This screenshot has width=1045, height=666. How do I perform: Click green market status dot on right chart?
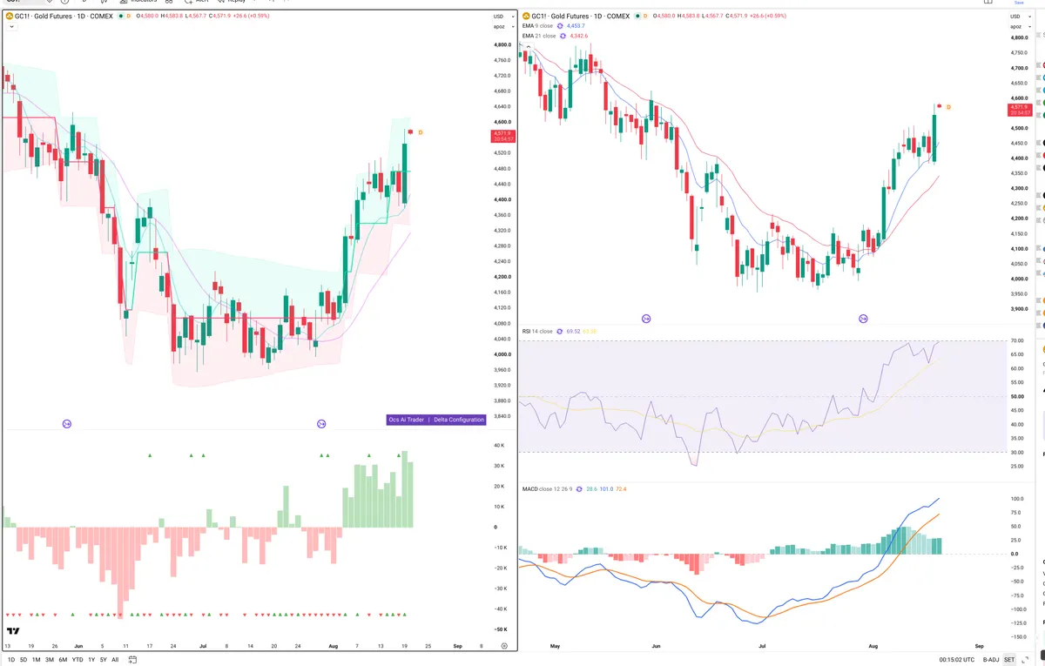pos(638,17)
